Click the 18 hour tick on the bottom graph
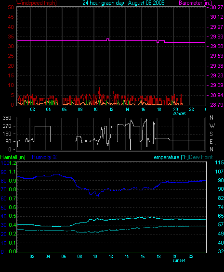224x272 pixels. 159,257
